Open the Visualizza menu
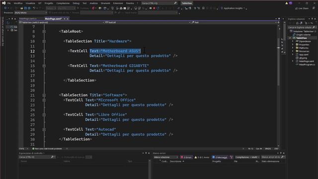Viewport: 318px width, 179px height. 30,3
